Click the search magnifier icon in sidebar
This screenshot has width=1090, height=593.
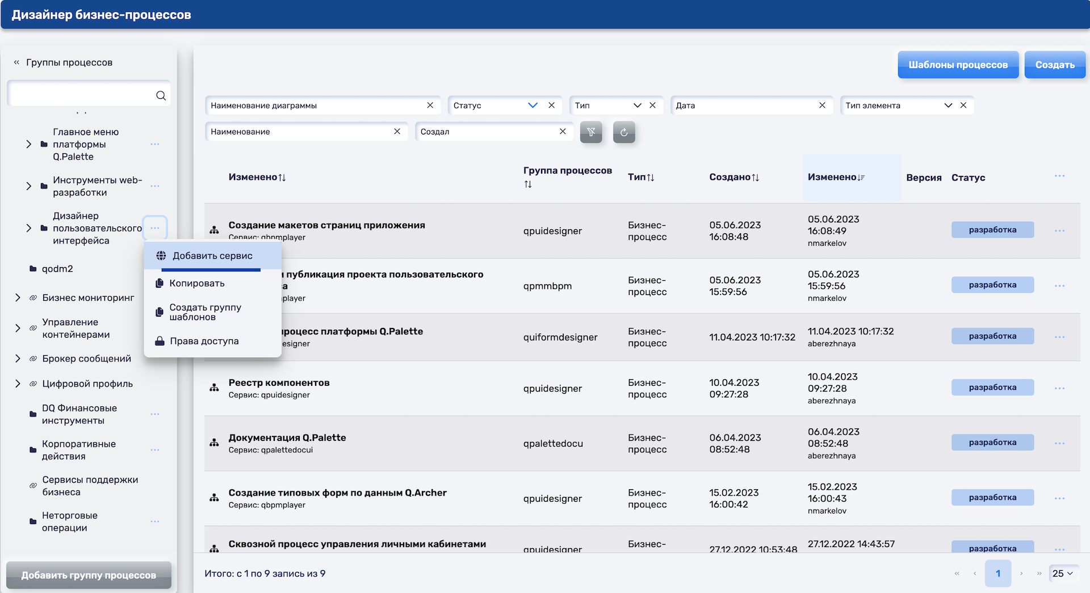pos(161,95)
